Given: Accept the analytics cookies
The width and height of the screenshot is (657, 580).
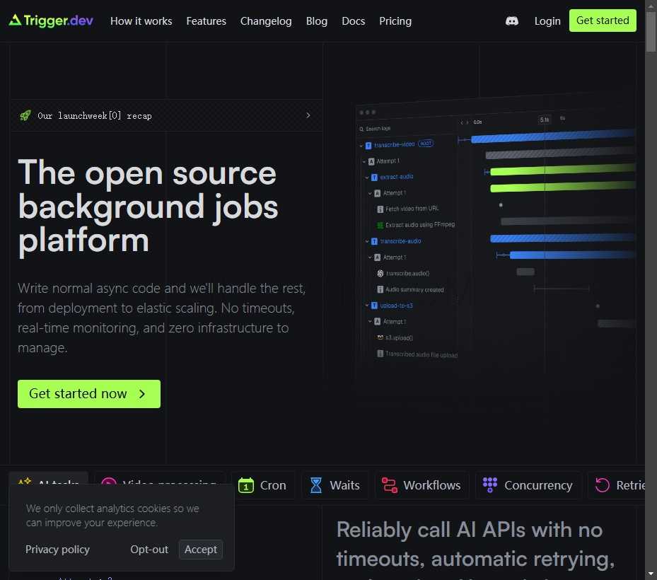Looking at the screenshot, I should click(x=201, y=550).
